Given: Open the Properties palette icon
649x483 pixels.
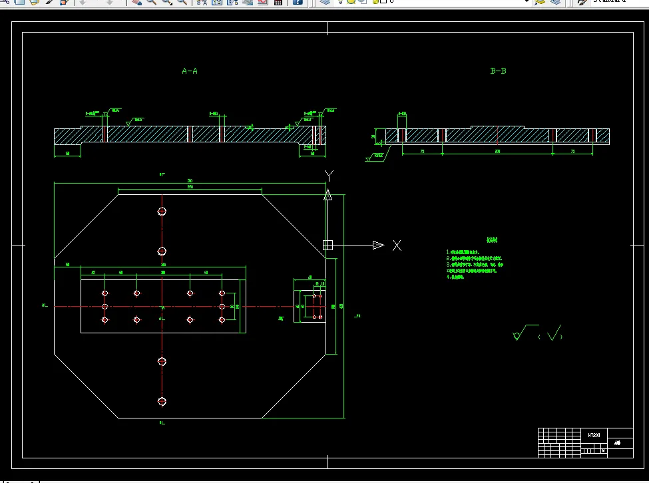Looking at the screenshot, I should click(x=202, y=1).
